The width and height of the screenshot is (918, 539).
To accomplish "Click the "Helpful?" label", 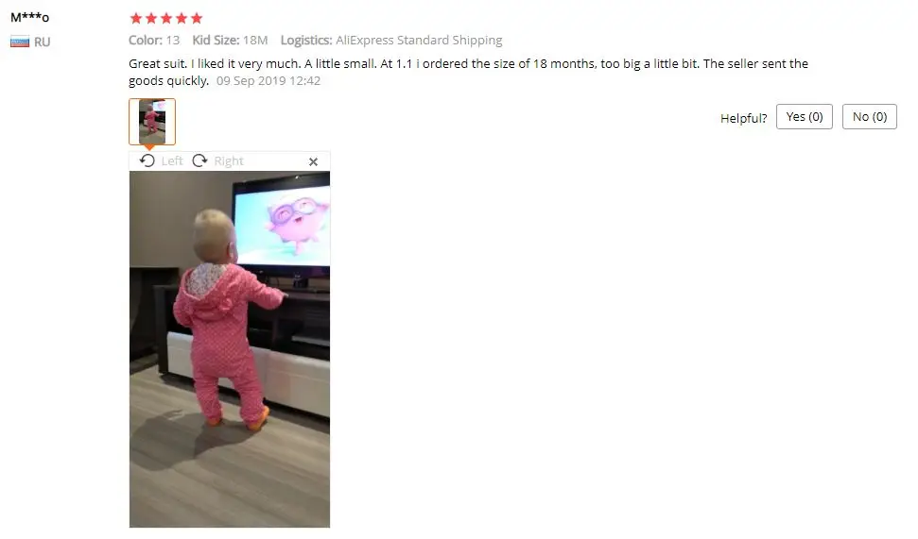I will (x=743, y=118).
